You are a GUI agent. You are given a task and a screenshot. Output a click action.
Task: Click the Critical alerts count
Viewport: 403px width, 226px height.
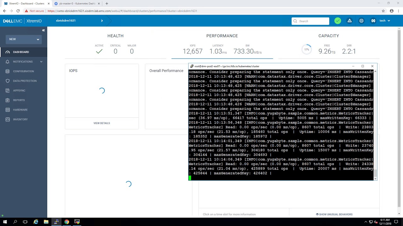[x=116, y=51]
